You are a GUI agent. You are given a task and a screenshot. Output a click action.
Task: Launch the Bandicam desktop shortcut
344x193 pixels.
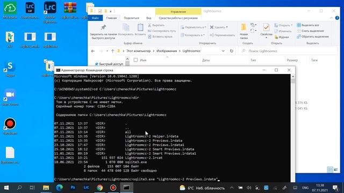(x=10, y=127)
